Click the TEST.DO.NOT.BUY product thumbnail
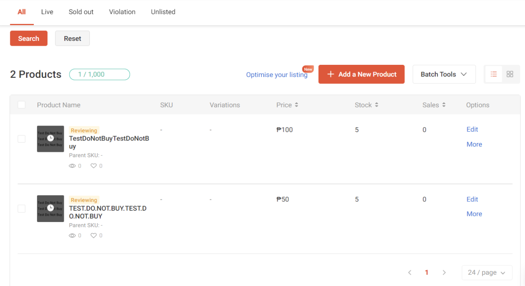 50,209
